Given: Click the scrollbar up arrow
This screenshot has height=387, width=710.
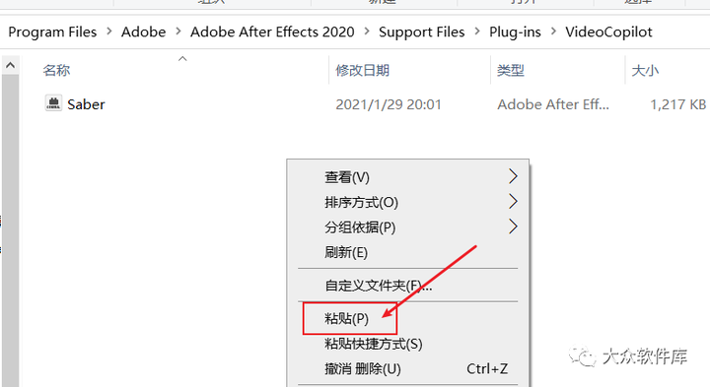Looking at the screenshot, I should pos(11,66).
